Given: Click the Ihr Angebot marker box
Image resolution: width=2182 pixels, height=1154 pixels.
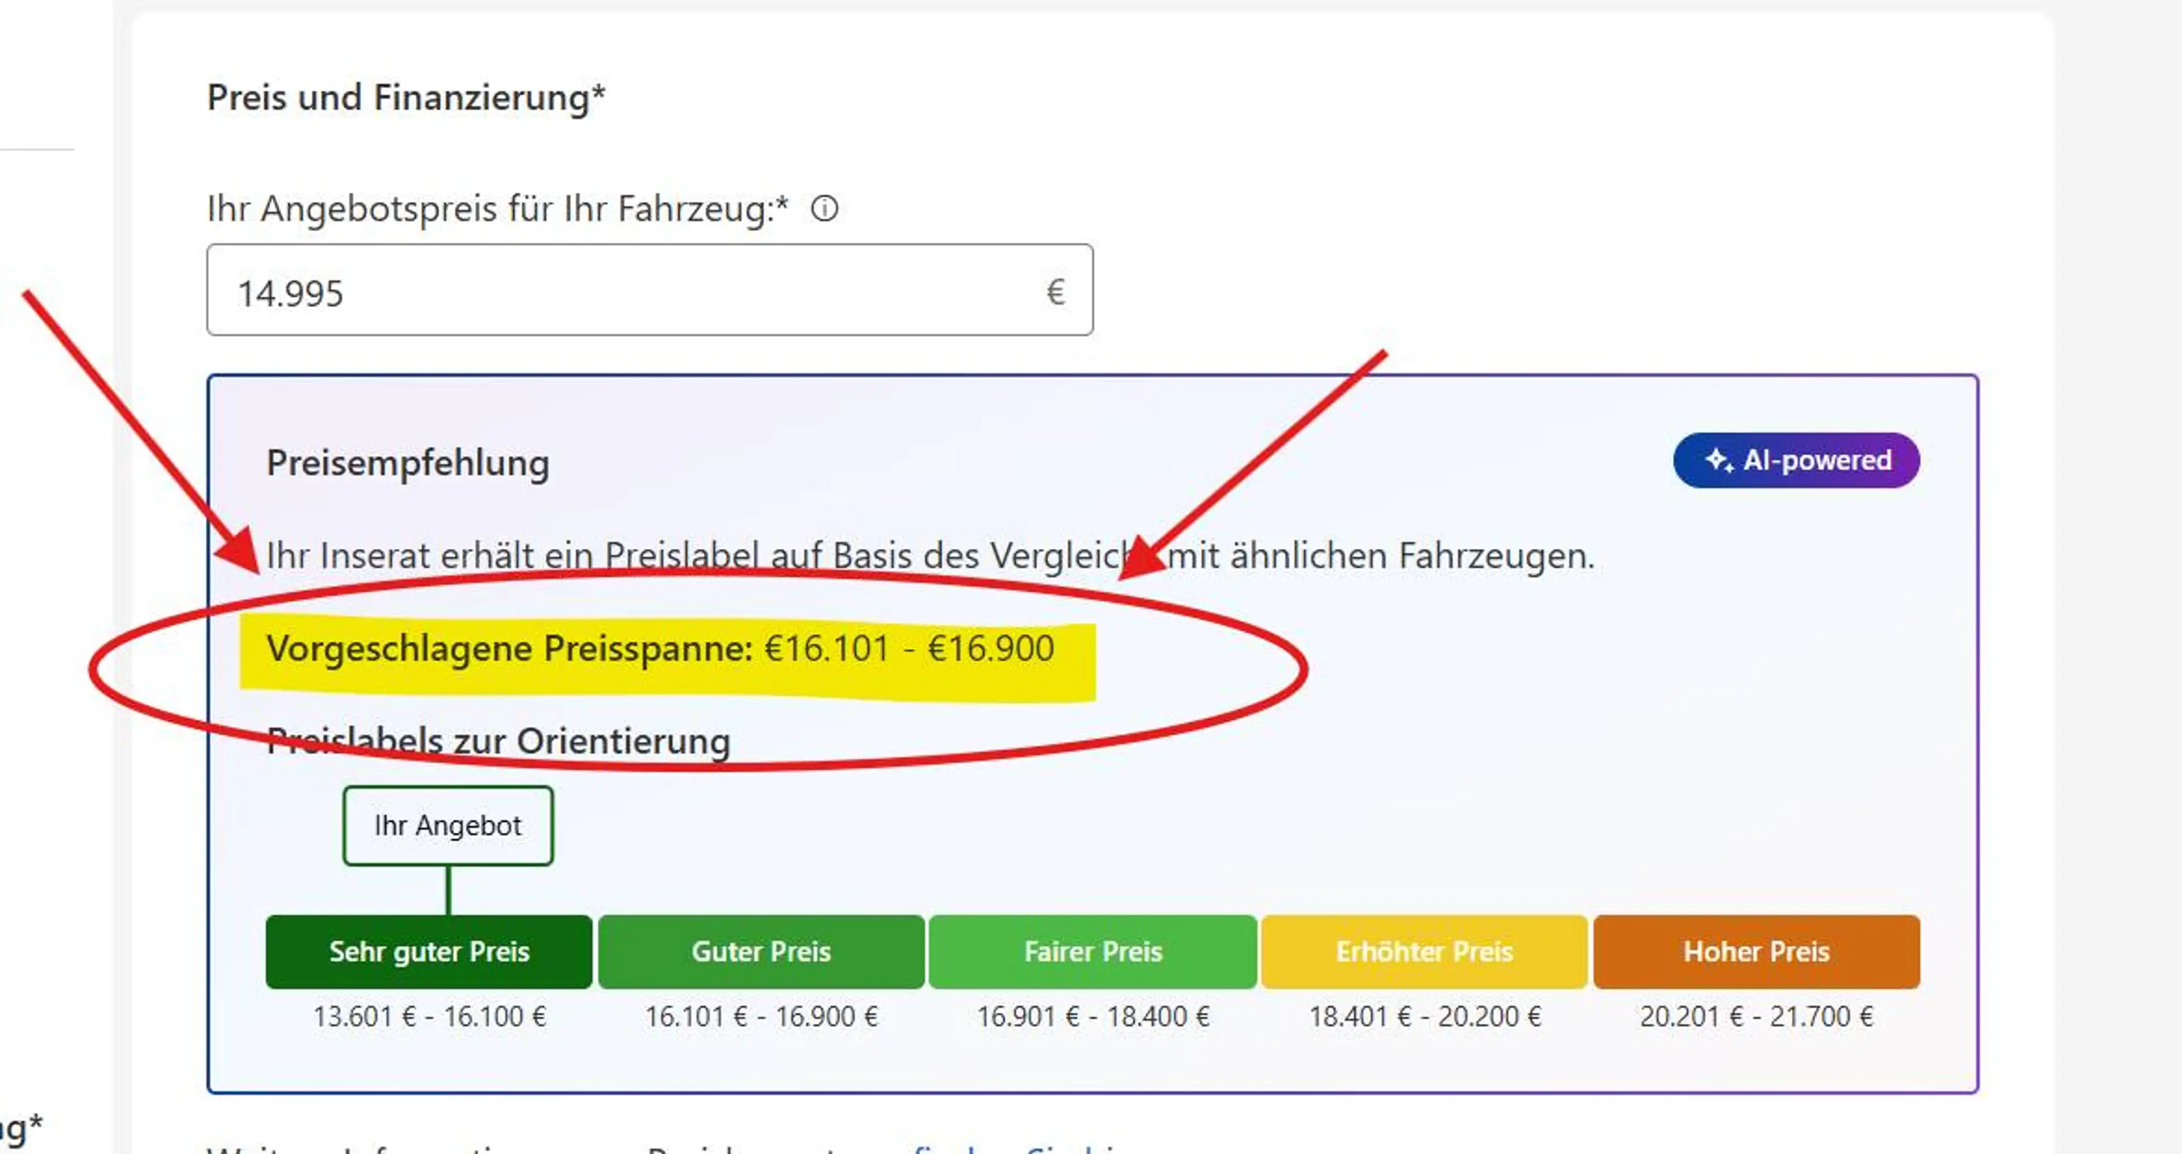Looking at the screenshot, I should pyautogui.click(x=448, y=826).
